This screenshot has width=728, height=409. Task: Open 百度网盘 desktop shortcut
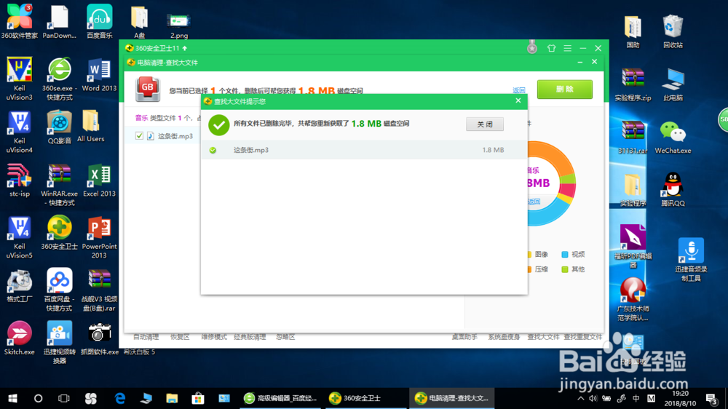click(60, 290)
